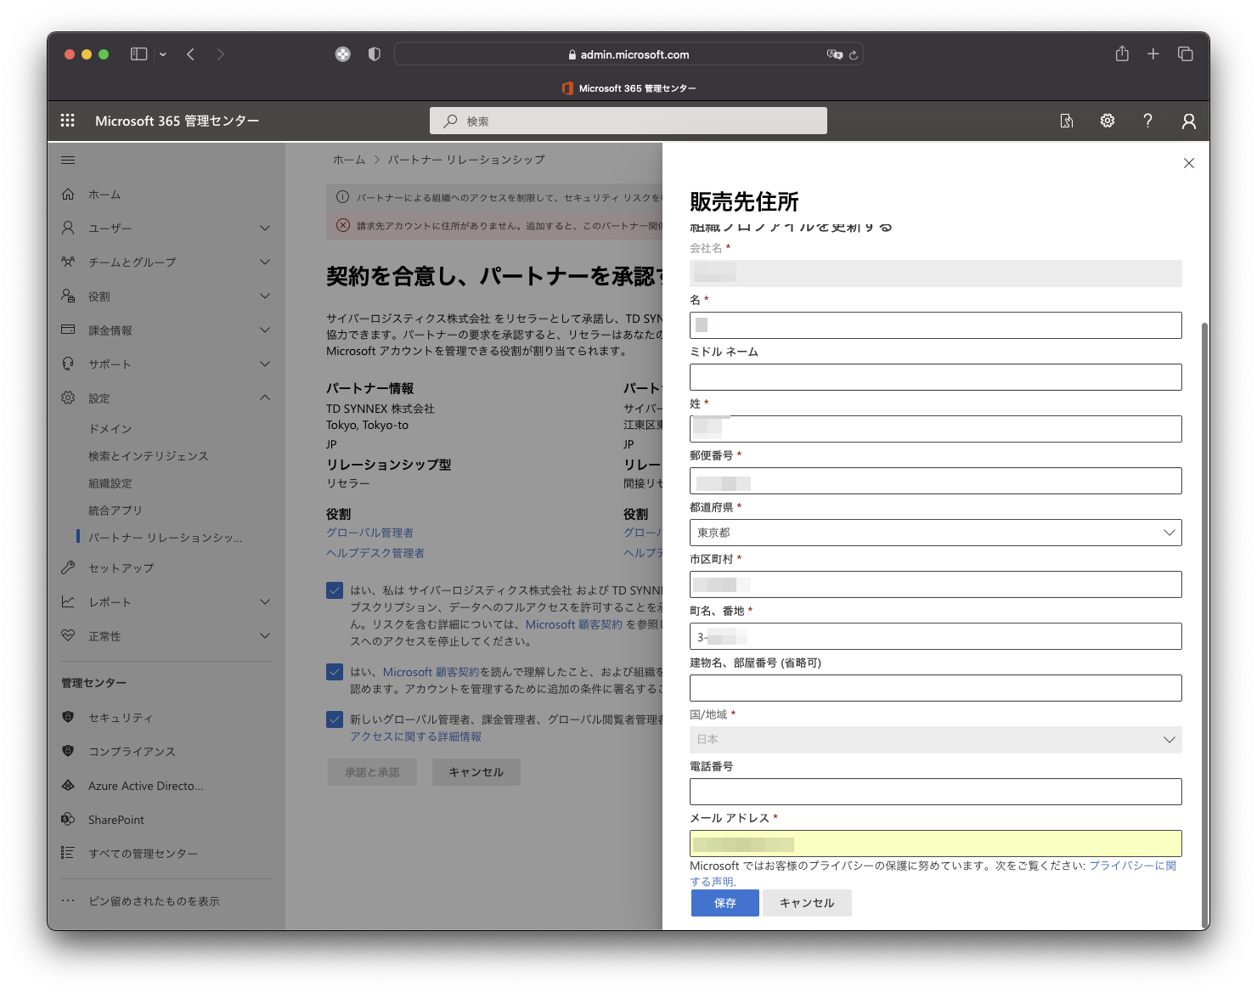Open the ヘルプデスク管理者 link
This screenshot has width=1257, height=993.
tap(375, 553)
